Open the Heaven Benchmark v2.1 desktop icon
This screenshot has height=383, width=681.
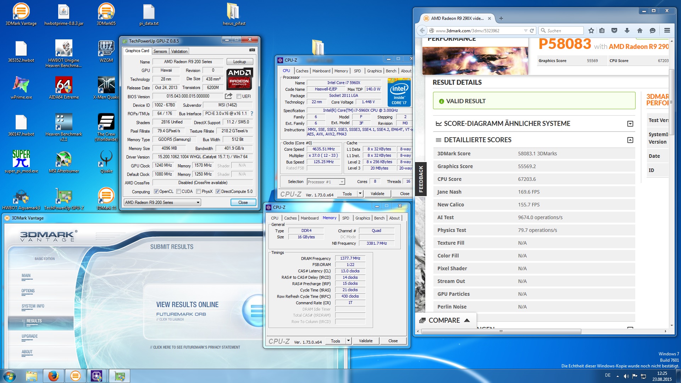click(x=64, y=127)
